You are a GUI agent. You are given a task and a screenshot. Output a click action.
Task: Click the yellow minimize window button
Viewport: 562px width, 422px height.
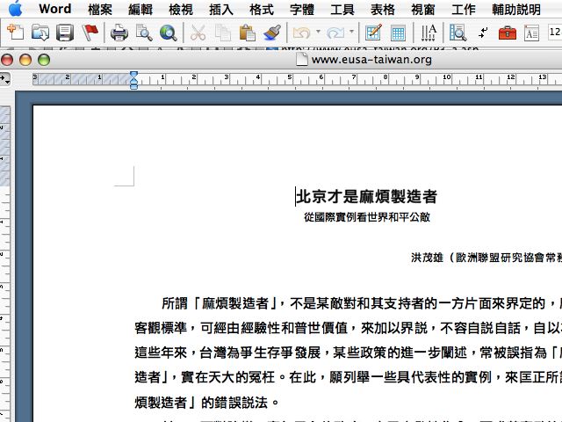pyautogui.click(x=25, y=60)
